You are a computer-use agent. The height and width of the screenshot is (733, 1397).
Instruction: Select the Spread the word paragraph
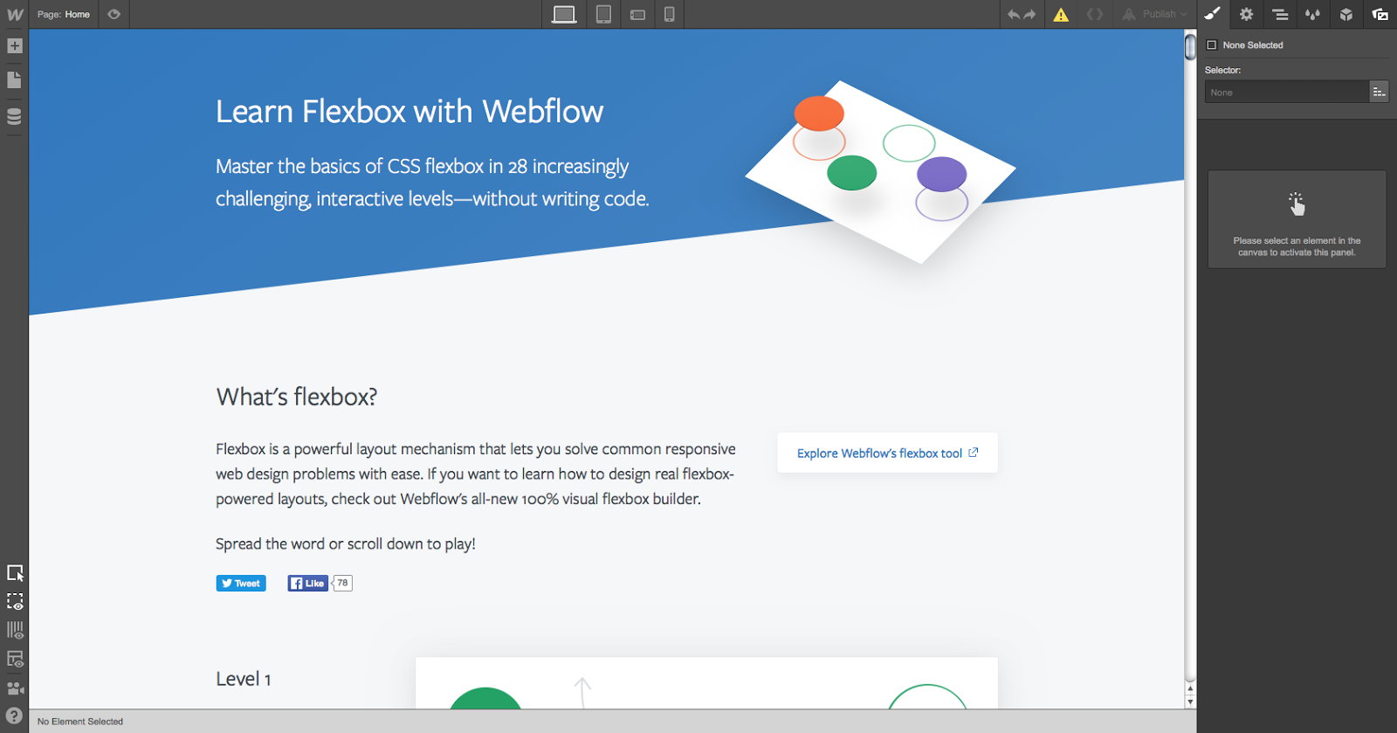pos(346,544)
